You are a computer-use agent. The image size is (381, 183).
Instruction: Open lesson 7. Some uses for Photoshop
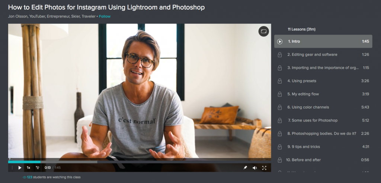(x=323, y=120)
